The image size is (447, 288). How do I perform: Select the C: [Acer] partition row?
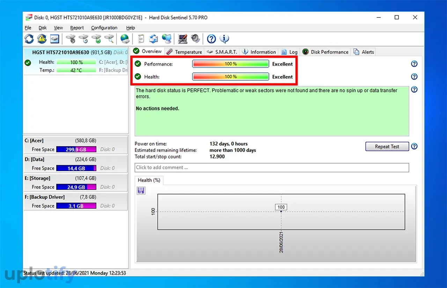coord(76,145)
